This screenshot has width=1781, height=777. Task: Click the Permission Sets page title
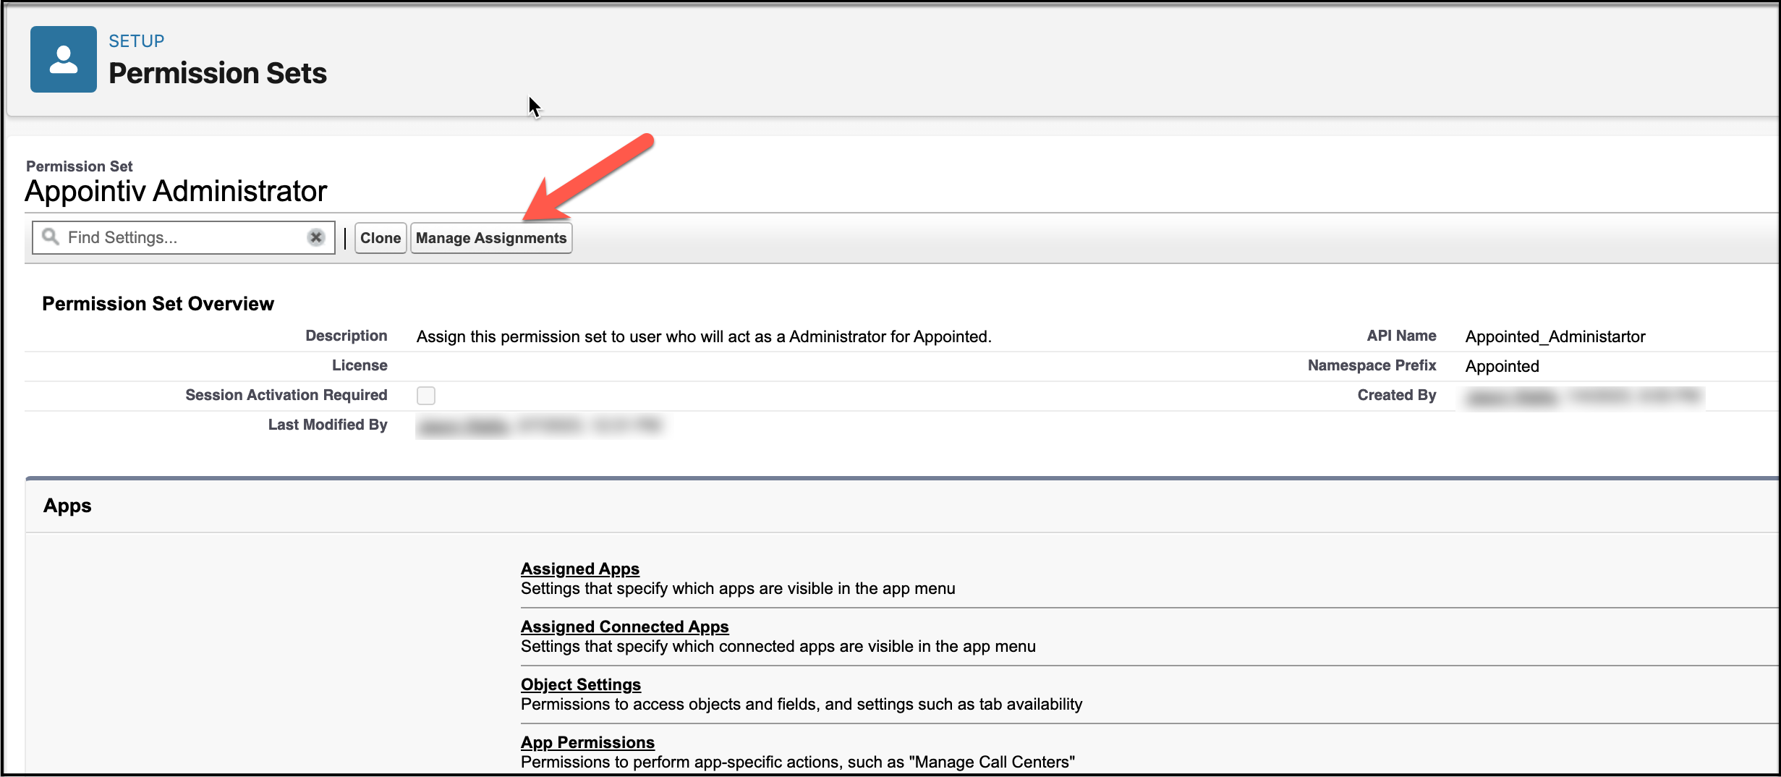218,73
